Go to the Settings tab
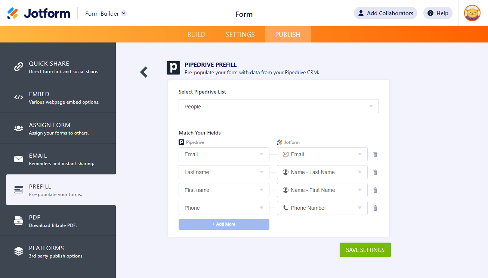This screenshot has height=278, width=488. [x=240, y=35]
